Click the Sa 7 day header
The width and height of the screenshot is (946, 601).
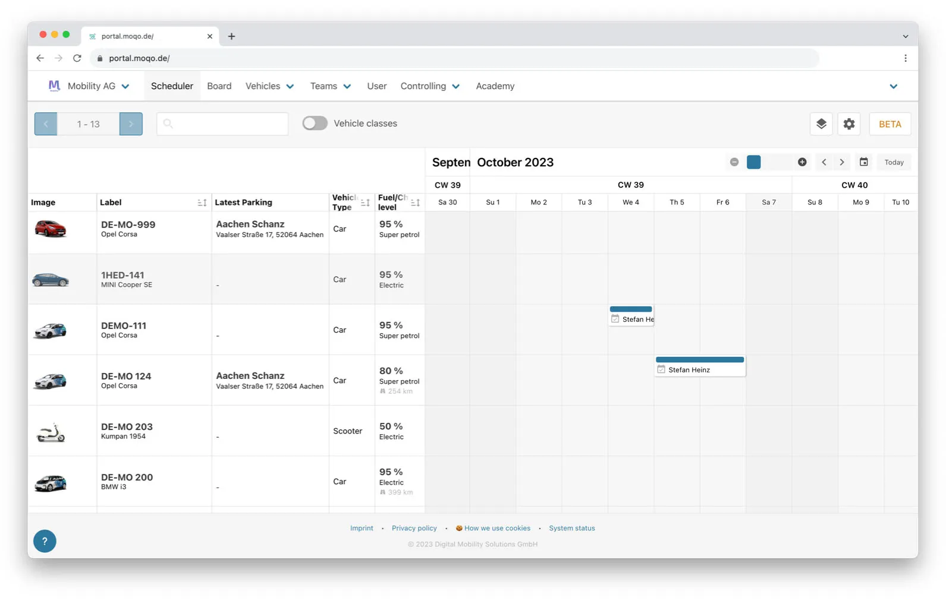(769, 203)
